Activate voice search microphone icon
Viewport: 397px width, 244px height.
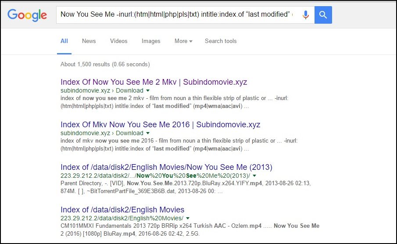pyautogui.click(x=306, y=15)
